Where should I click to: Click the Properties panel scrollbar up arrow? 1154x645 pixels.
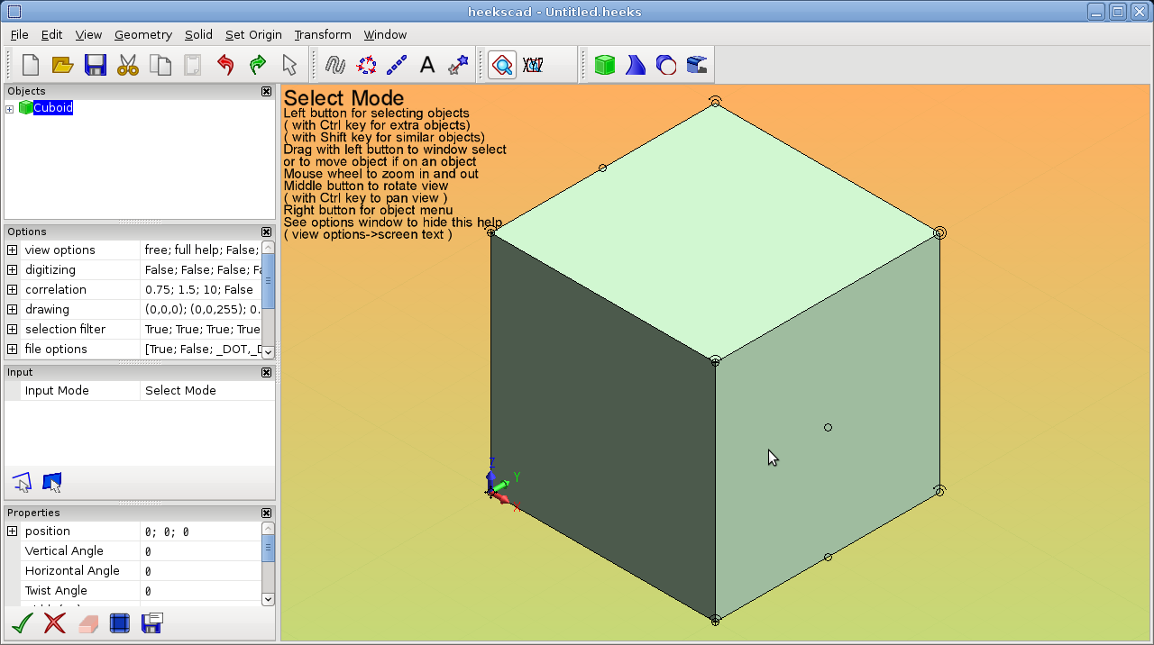(x=268, y=529)
